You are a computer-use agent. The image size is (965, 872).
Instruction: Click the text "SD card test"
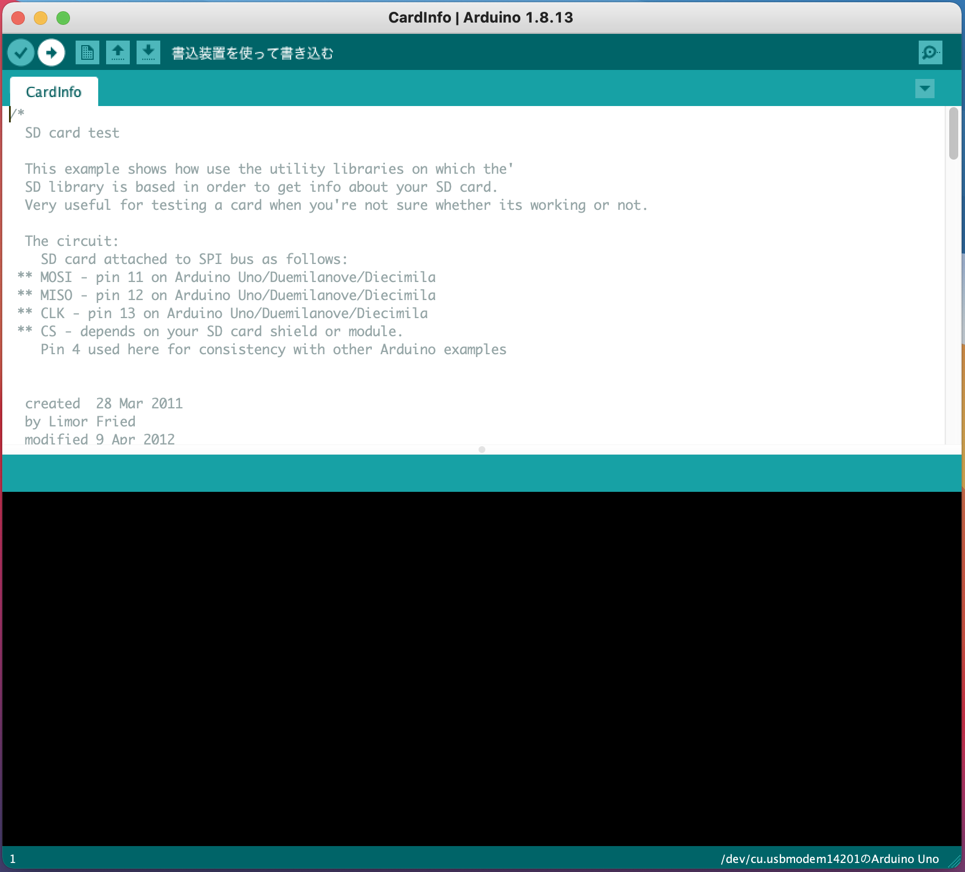(72, 133)
